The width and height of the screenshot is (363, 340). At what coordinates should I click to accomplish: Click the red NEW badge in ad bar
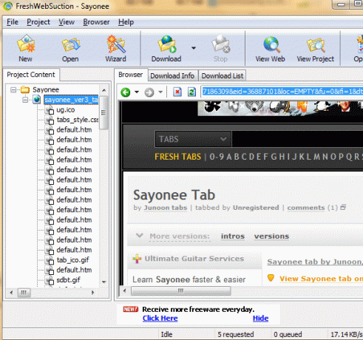click(131, 309)
